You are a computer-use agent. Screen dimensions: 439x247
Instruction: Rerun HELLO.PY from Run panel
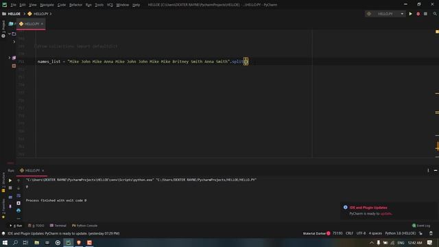pos(10,180)
